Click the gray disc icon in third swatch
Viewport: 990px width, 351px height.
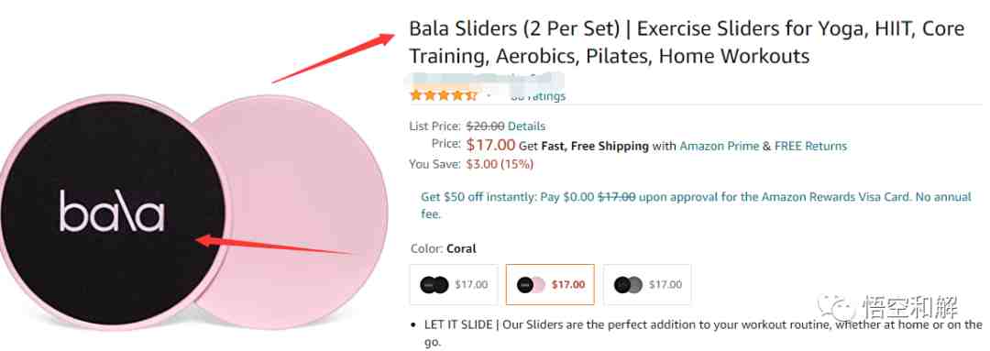pos(634,285)
